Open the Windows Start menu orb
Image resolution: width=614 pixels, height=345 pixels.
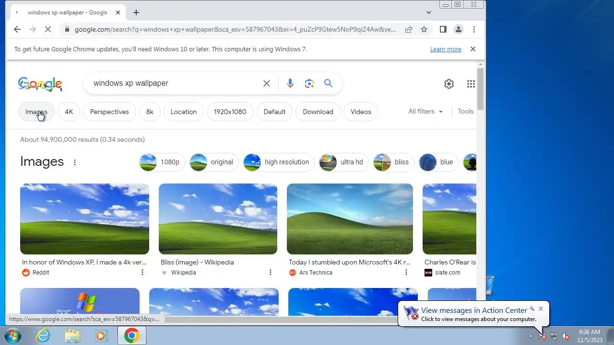coord(13,335)
